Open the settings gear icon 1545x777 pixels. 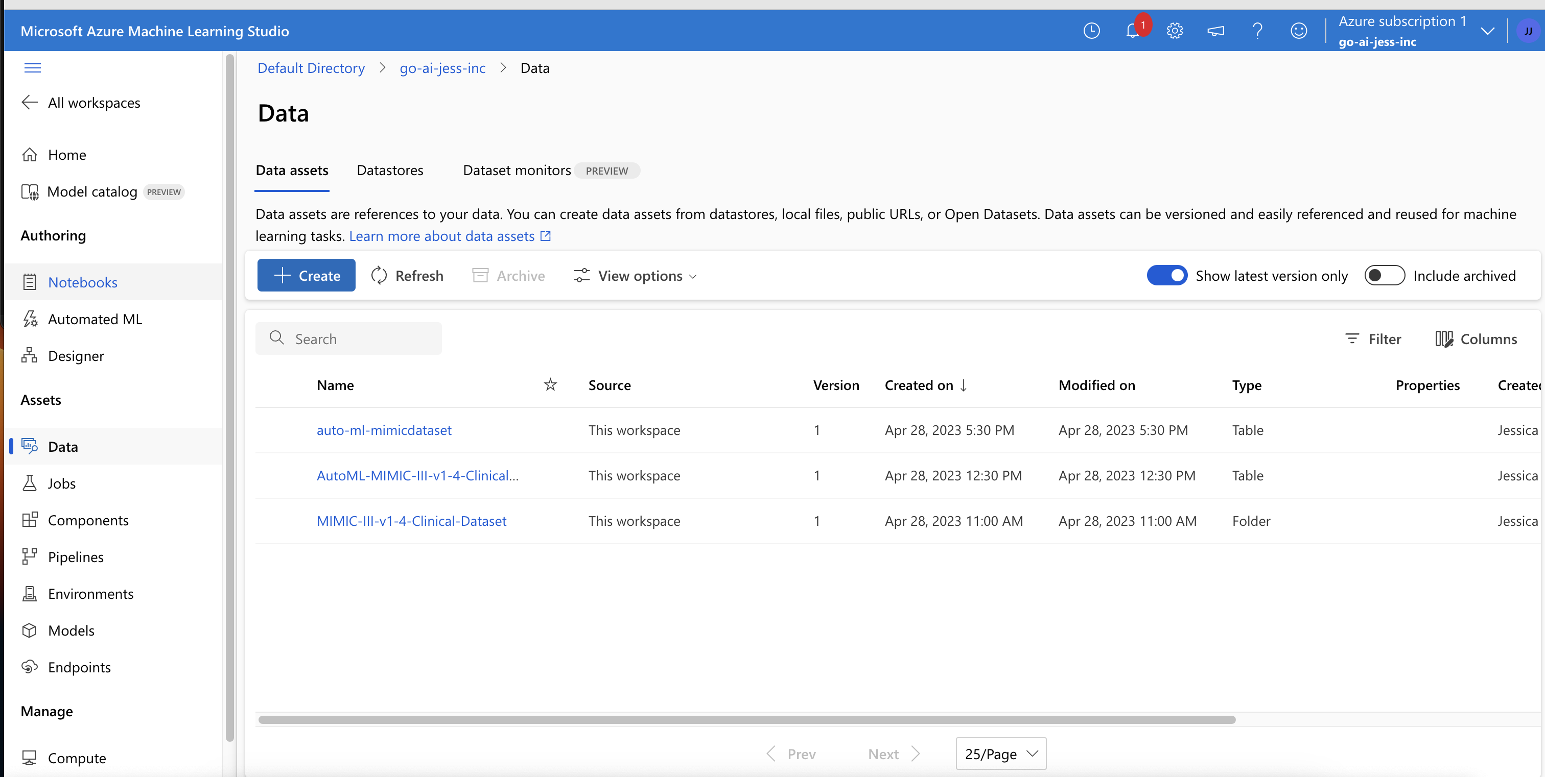click(1175, 31)
